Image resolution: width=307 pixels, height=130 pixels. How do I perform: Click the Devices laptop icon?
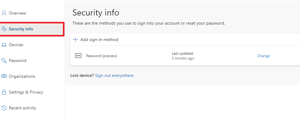[x=4, y=45]
